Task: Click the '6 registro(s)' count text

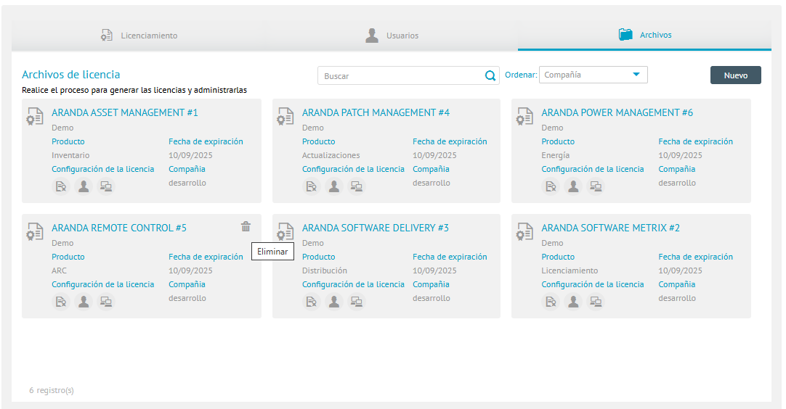Action: tap(52, 390)
